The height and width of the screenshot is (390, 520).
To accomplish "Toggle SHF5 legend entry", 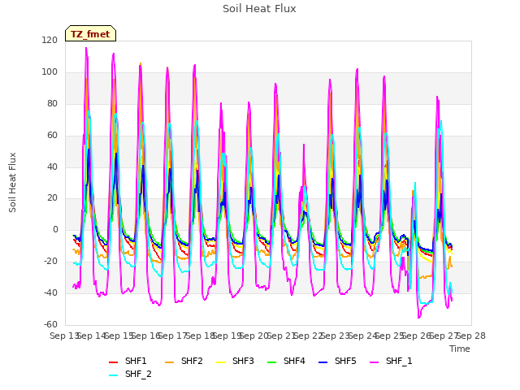I will [x=337, y=361].
